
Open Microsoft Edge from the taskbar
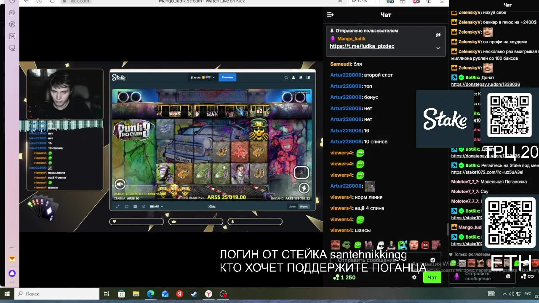pos(151,294)
